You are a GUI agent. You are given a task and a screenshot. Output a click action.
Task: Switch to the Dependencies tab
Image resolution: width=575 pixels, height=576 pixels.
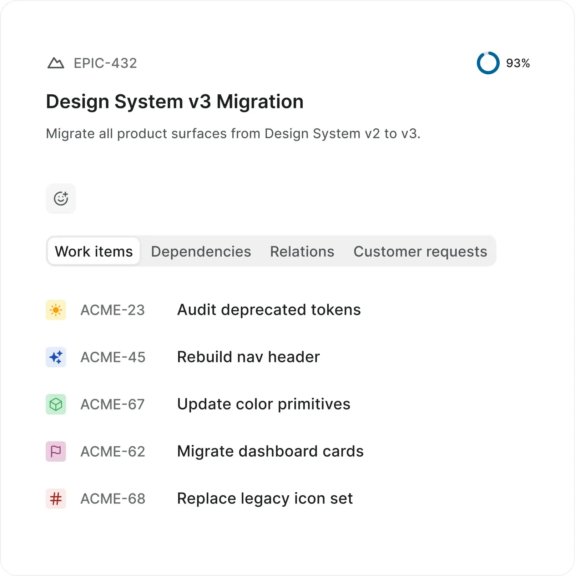pyautogui.click(x=201, y=251)
